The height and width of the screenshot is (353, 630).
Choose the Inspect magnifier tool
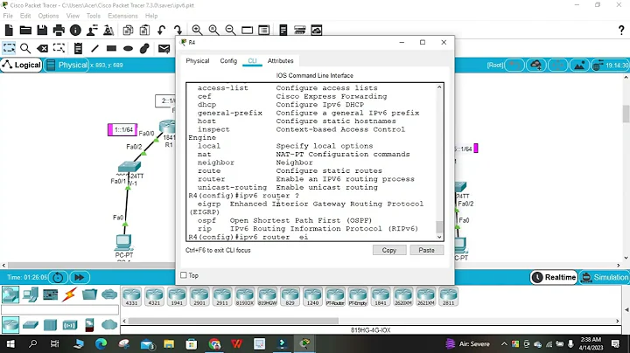pos(25,49)
